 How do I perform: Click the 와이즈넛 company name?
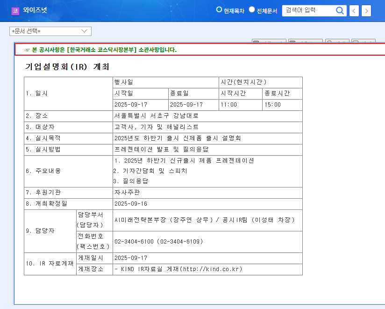point(35,10)
